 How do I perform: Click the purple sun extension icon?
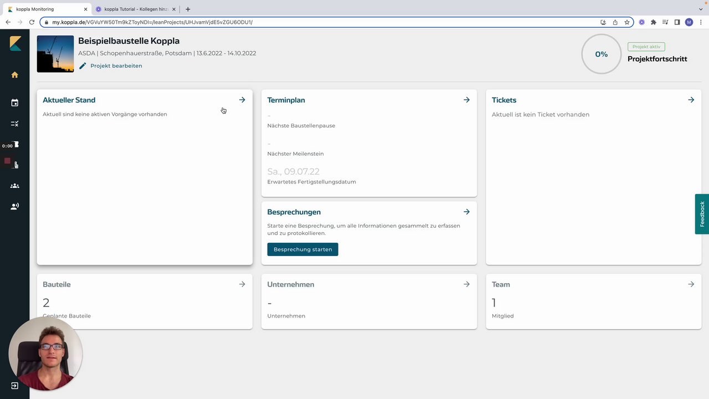[x=642, y=22]
